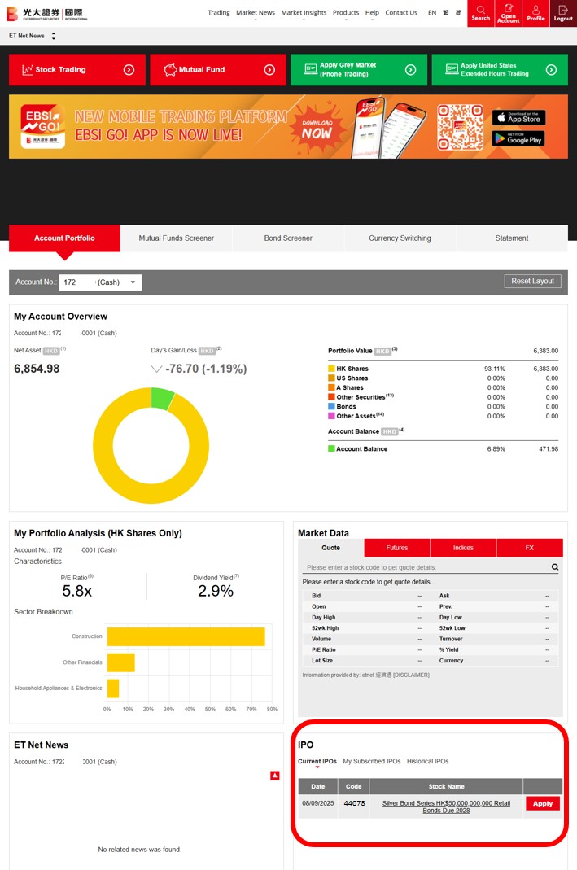This screenshot has width=577, height=870.
Task: Click the Day's Gain/Loss down arrow indicator
Action: click(156, 369)
